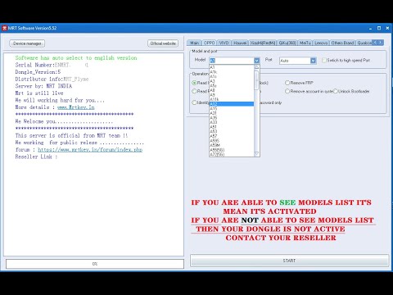Choose model A1k from the list
The image size is (393, 295).
point(232,72)
